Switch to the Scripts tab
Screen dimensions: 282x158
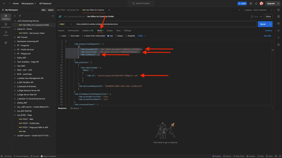(x=109, y=31)
